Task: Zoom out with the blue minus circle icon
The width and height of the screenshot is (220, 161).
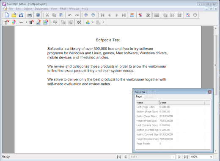Action: (x=93, y=15)
